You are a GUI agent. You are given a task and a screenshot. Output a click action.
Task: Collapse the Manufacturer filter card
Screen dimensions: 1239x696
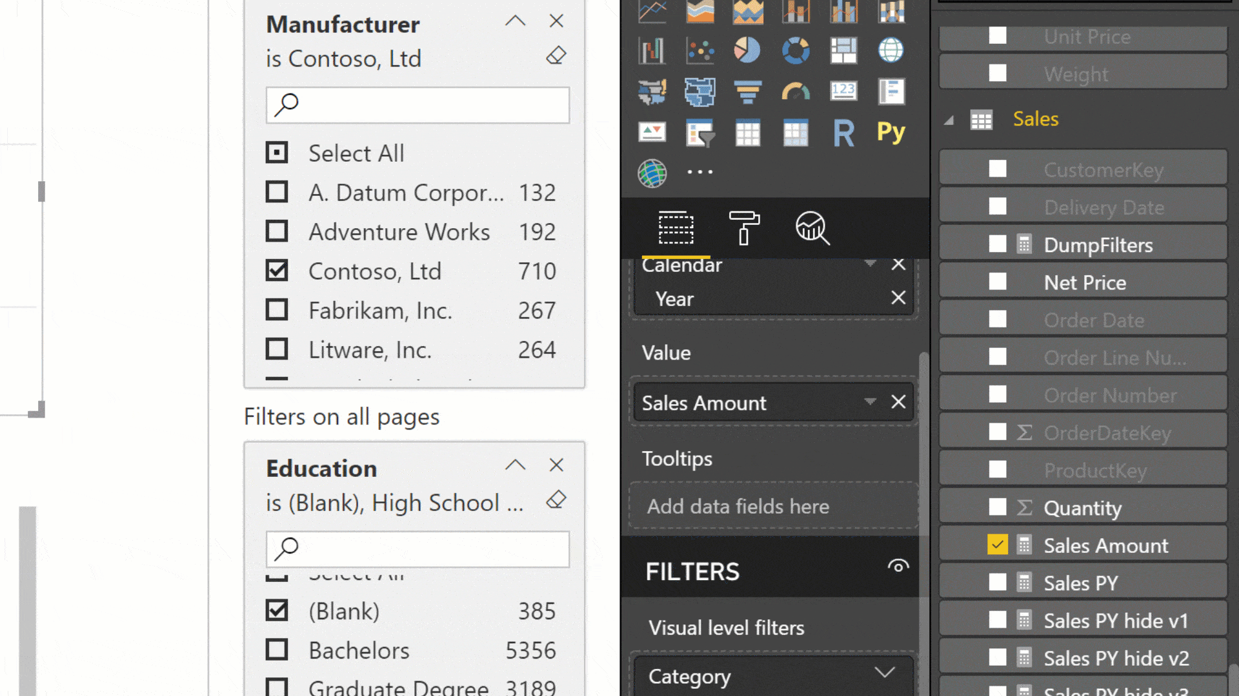[x=515, y=21]
